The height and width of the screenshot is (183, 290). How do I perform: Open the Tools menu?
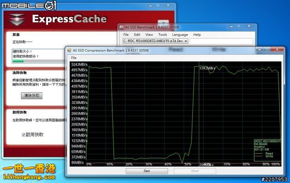tap(162, 34)
